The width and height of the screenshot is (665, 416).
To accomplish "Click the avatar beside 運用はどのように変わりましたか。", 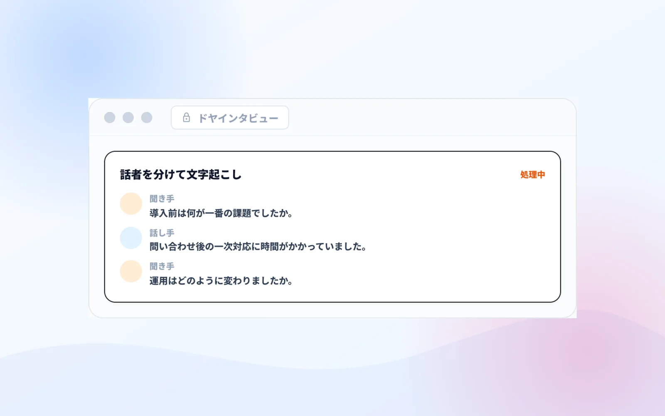I will pyautogui.click(x=131, y=271).
